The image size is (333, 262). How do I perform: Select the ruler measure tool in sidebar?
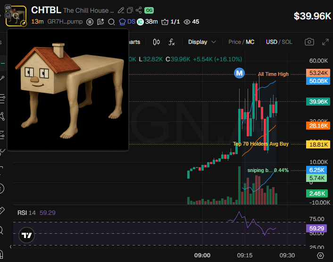point(2,211)
